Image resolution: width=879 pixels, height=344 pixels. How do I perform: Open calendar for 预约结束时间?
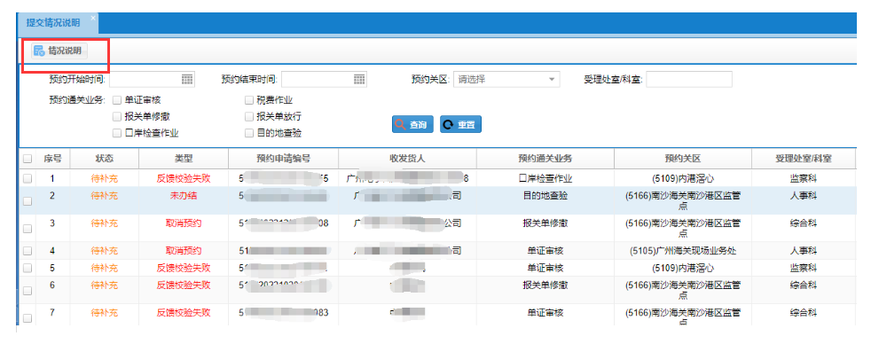pyautogui.click(x=359, y=80)
